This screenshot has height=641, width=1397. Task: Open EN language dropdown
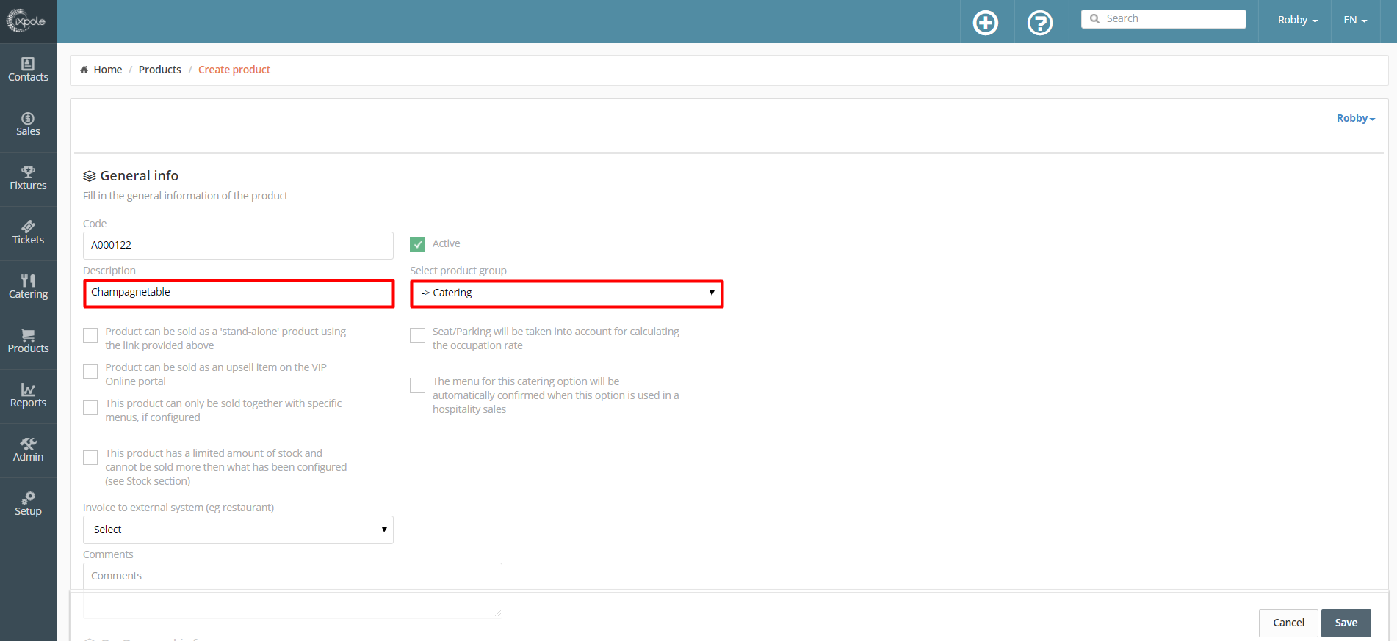[x=1356, y=20]
